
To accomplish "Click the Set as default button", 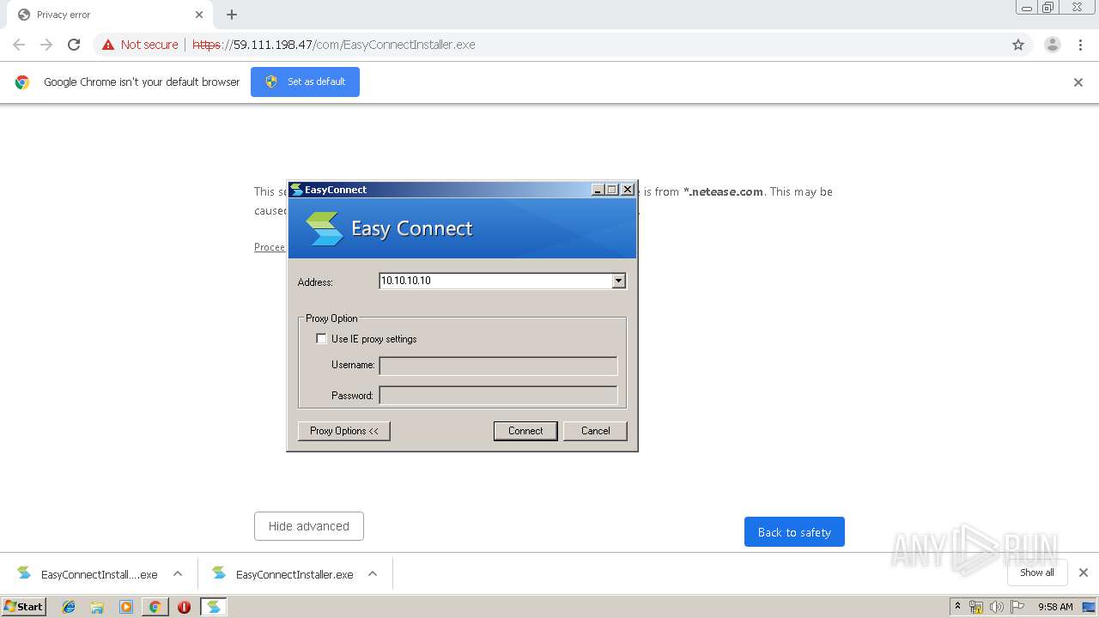I will point(305,82).
